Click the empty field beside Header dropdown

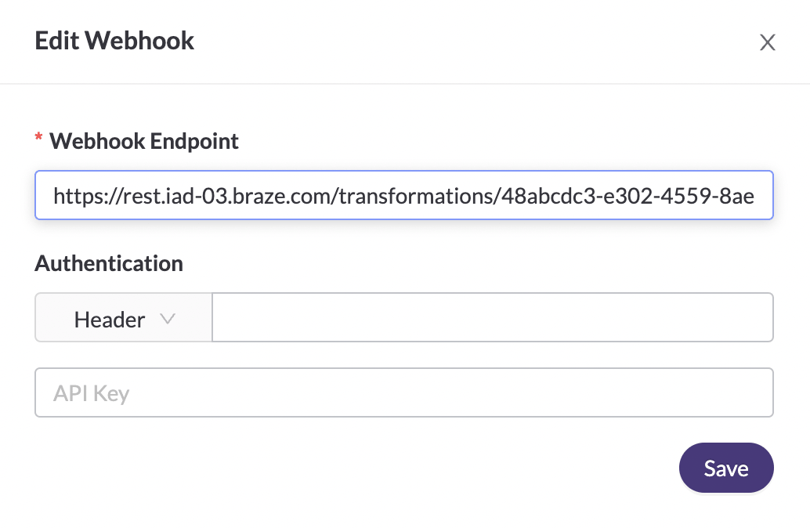click(492, 317)
